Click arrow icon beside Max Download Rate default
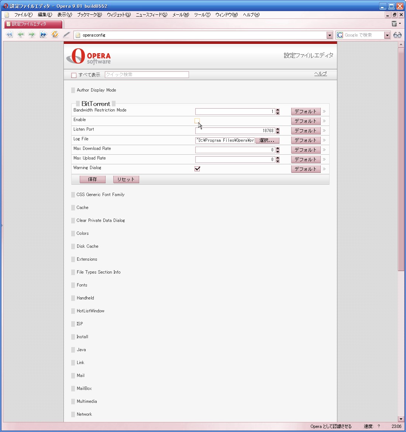406x432 pixels. point(324,150)
